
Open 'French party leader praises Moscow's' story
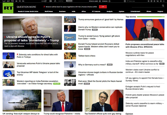tap(145, 96)
